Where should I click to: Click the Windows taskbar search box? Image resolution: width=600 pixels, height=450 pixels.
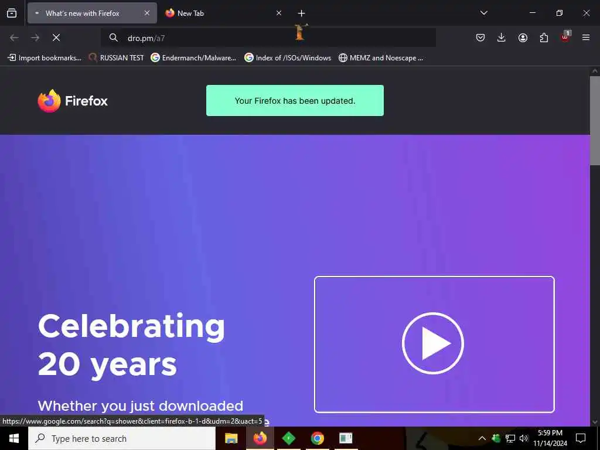122,438
